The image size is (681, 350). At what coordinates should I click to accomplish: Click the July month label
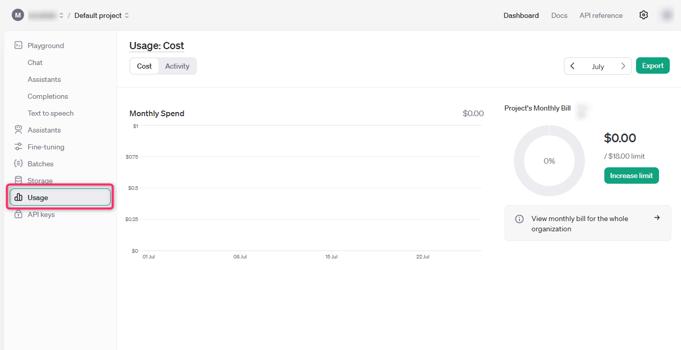(x=598, y=67)
